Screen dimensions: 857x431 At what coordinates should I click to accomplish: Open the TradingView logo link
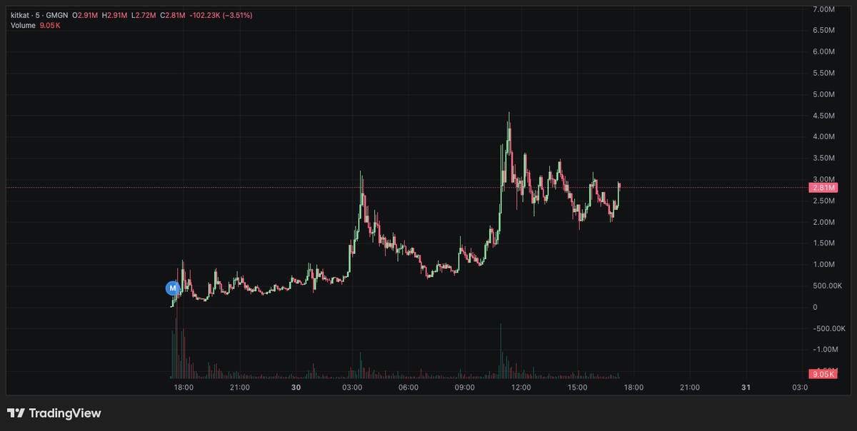[x=54, y=413]
